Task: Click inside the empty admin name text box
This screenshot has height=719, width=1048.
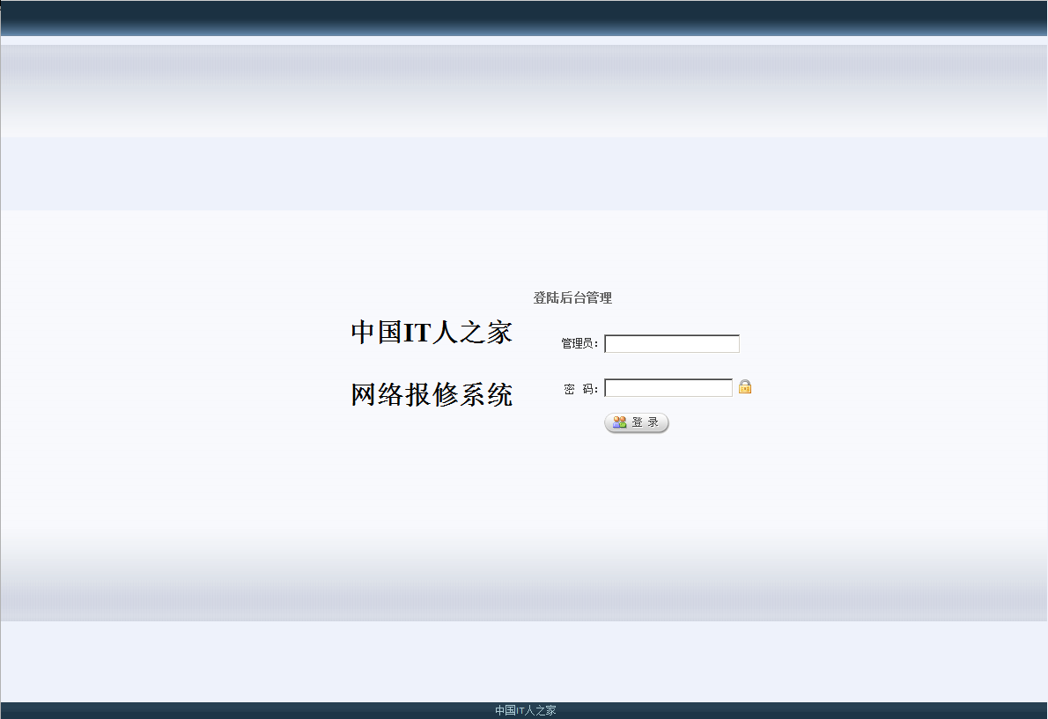Action: click(671, 343)
